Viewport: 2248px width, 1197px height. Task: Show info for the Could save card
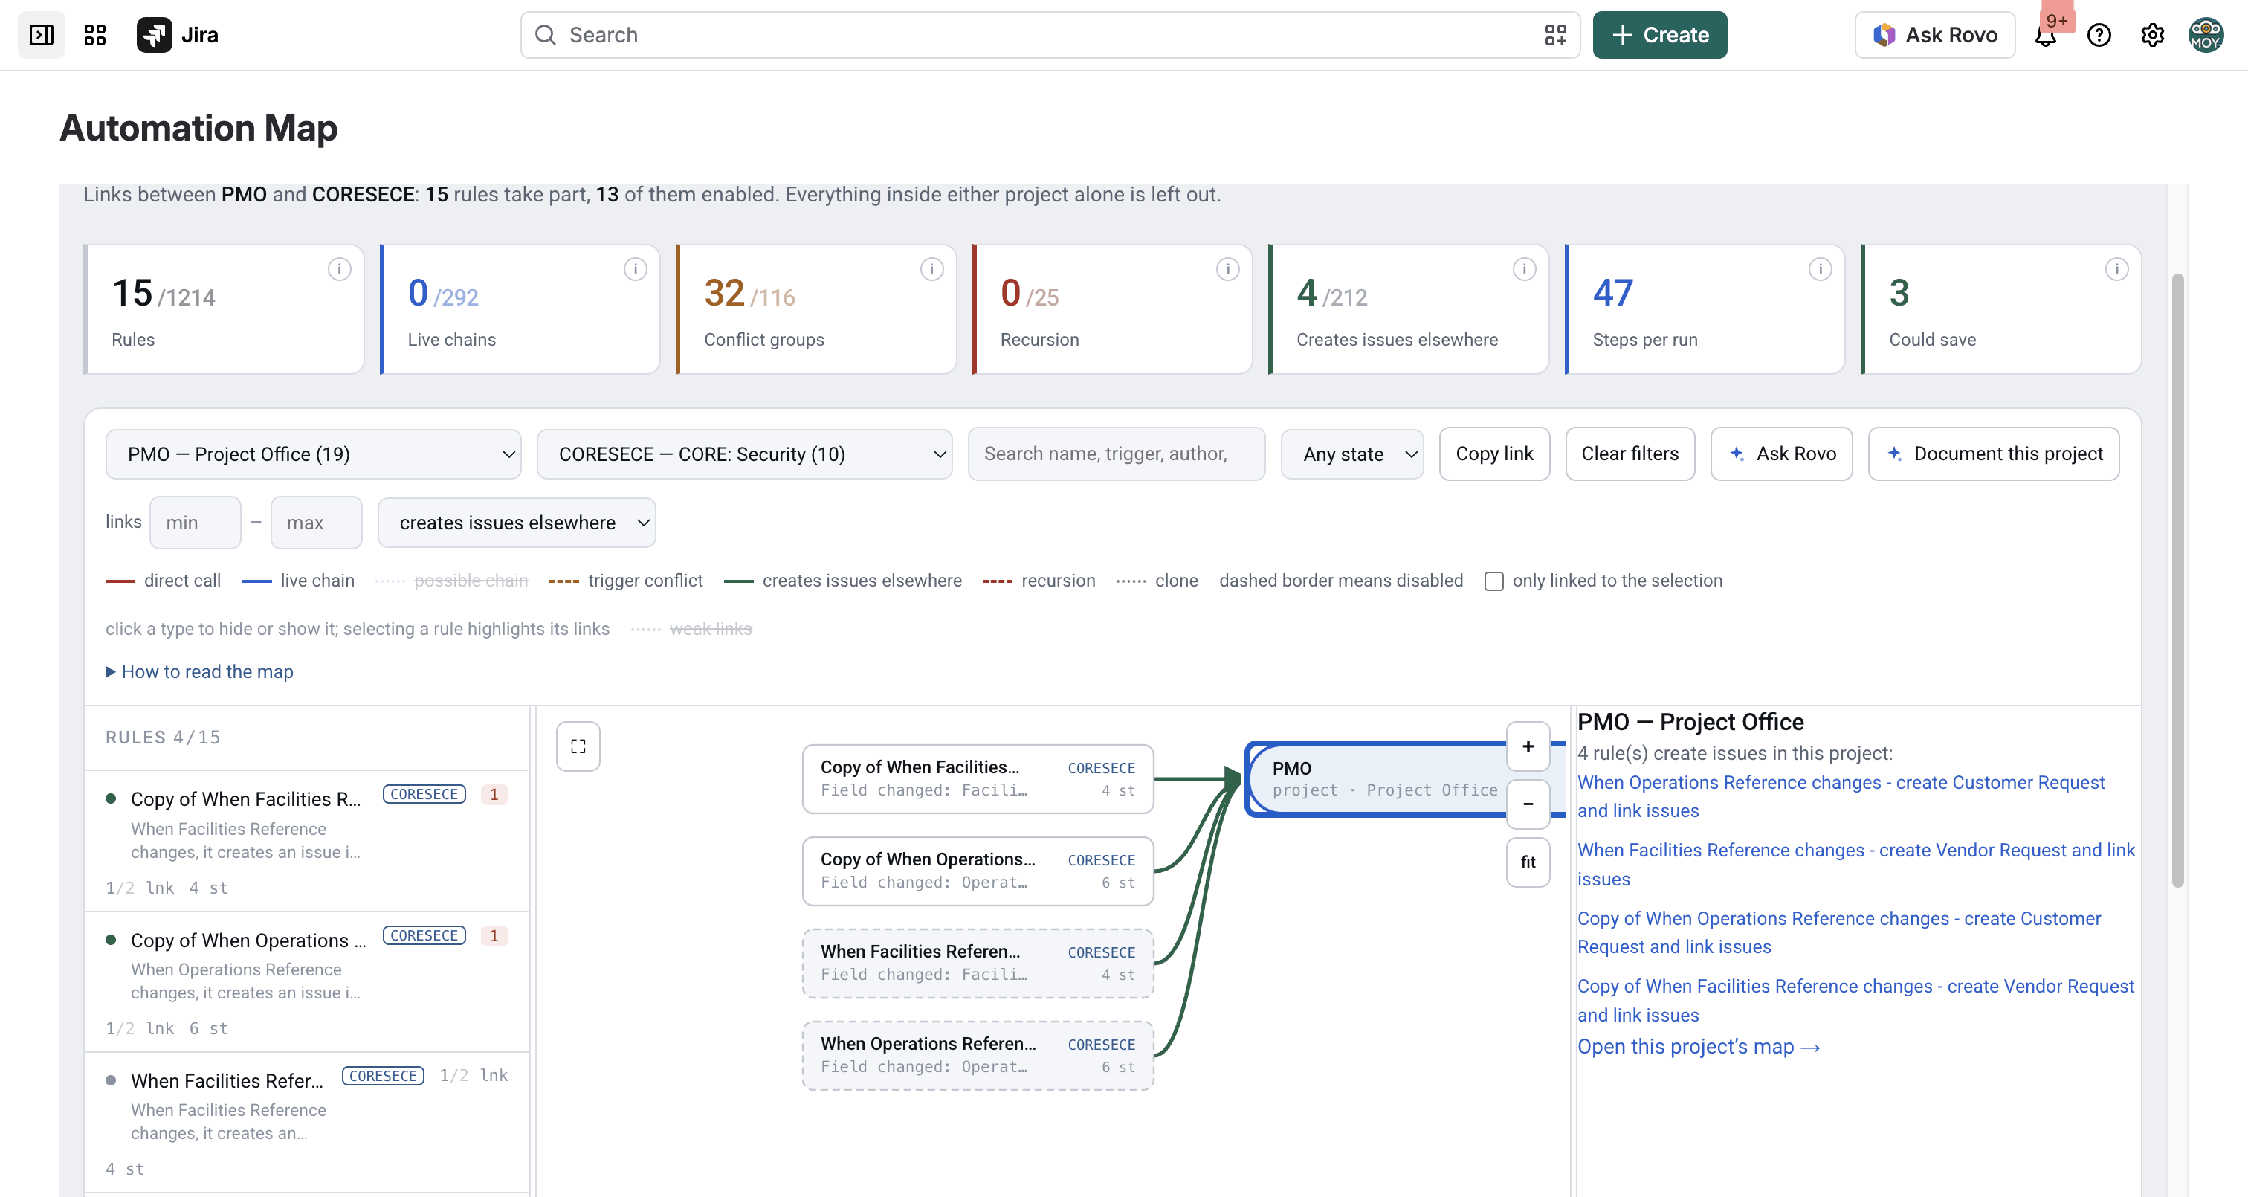(x=2117, y=269)
